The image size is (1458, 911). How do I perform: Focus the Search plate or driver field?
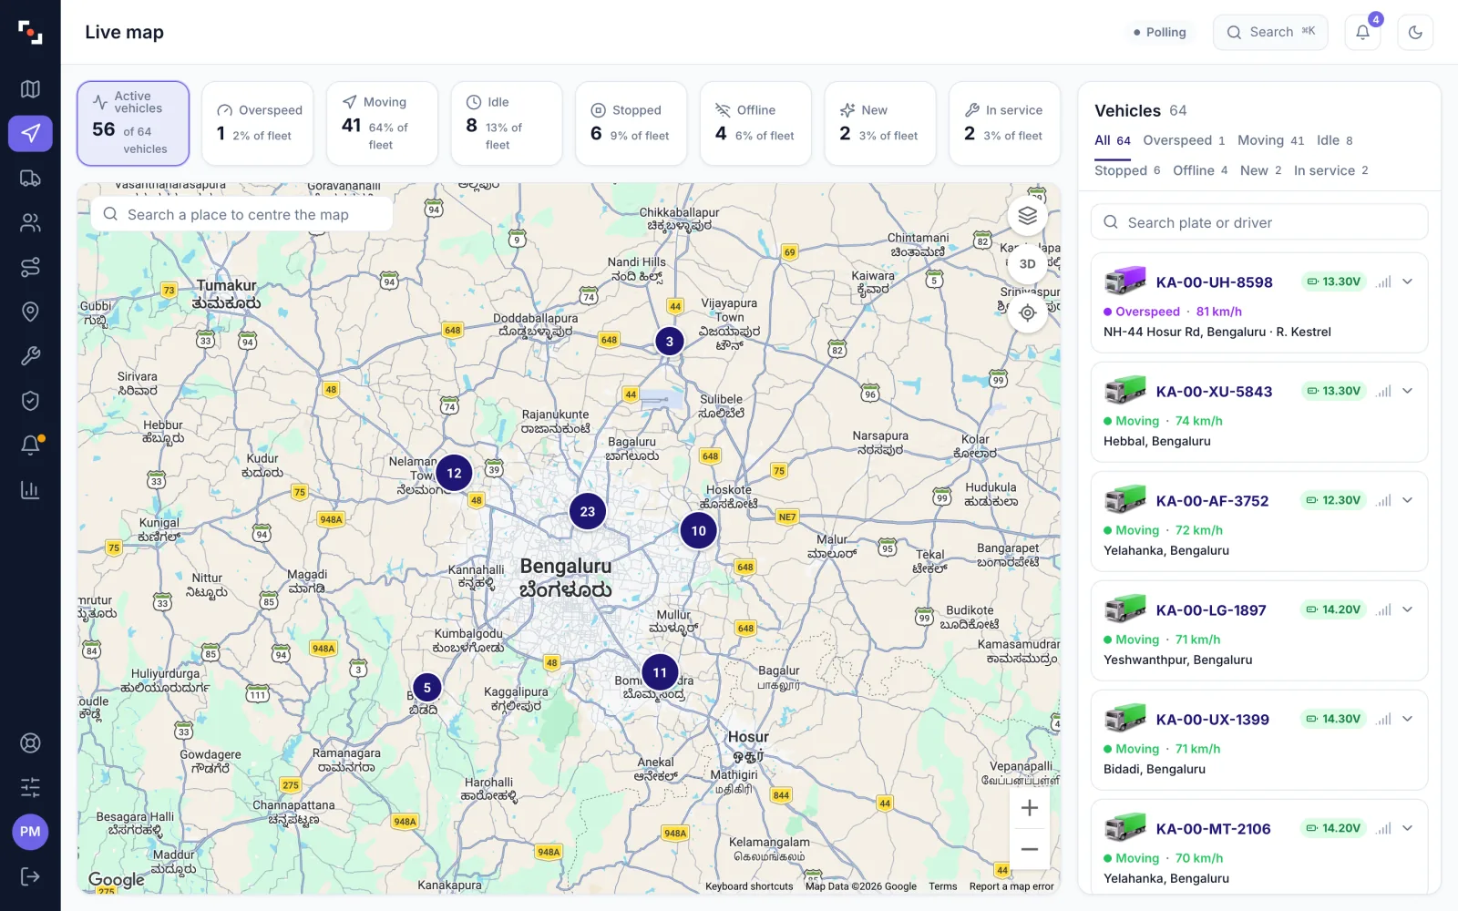1259,222
